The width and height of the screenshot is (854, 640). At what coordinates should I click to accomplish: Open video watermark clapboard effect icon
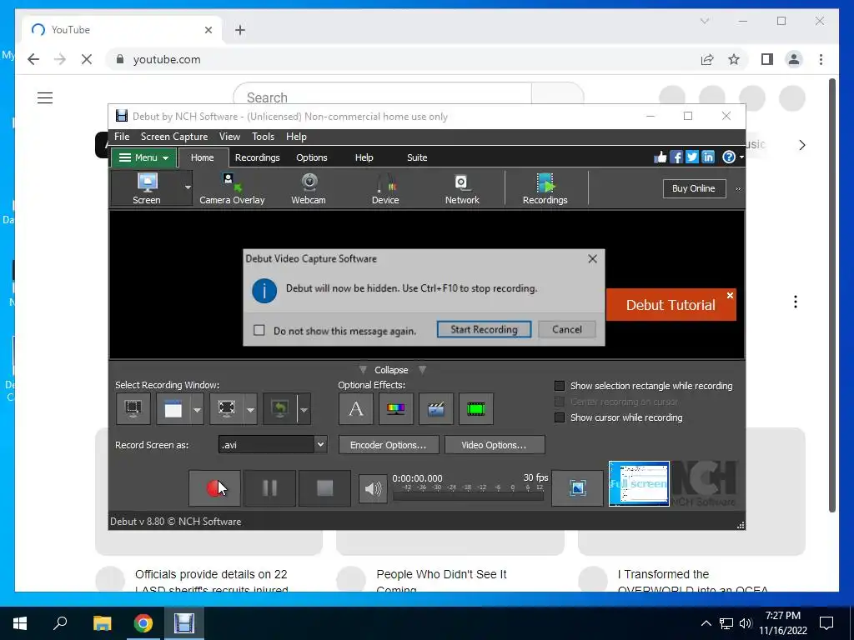pyautogui.click(x=435, y=408)
